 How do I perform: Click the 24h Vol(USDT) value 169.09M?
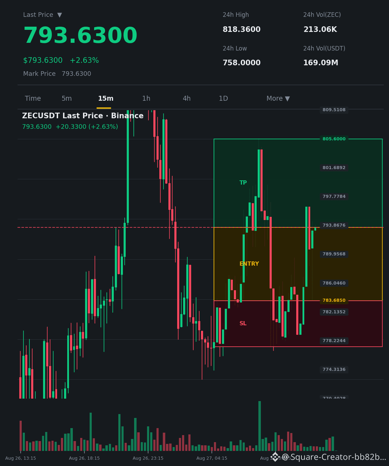click(x=321, y=63)
